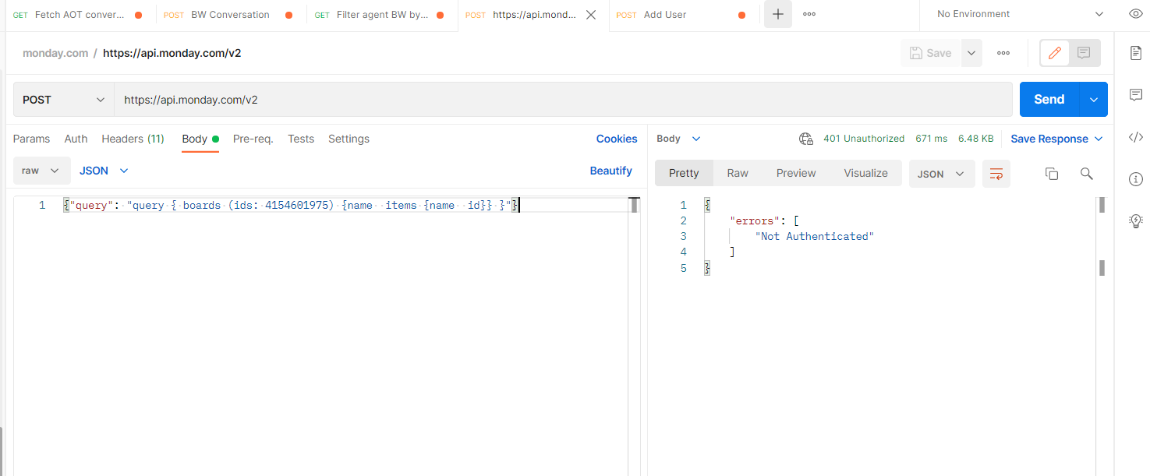Click the 671 ms response time
This screenshot has width=1150, height=476.
click(932, 139)
